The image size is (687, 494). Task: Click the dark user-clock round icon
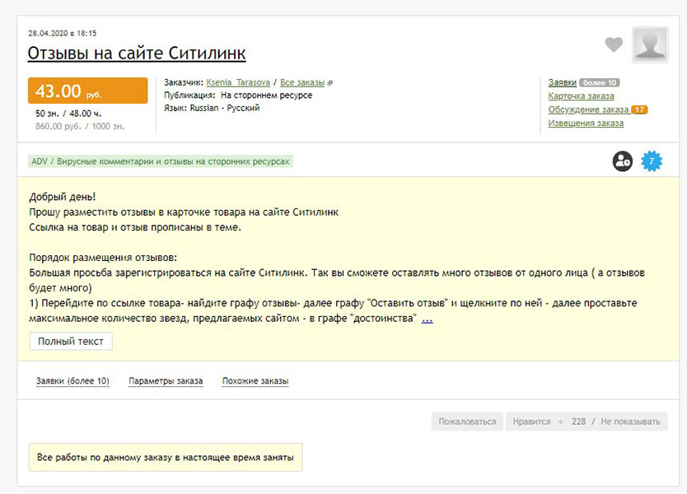(x=623, y=161)
